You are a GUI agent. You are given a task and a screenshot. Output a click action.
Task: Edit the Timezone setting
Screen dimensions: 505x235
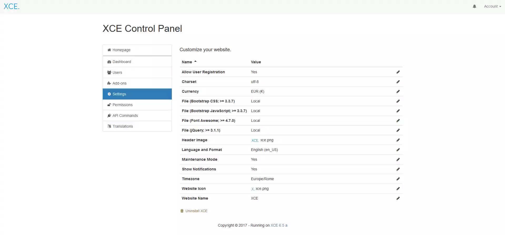tap(398, 179)
